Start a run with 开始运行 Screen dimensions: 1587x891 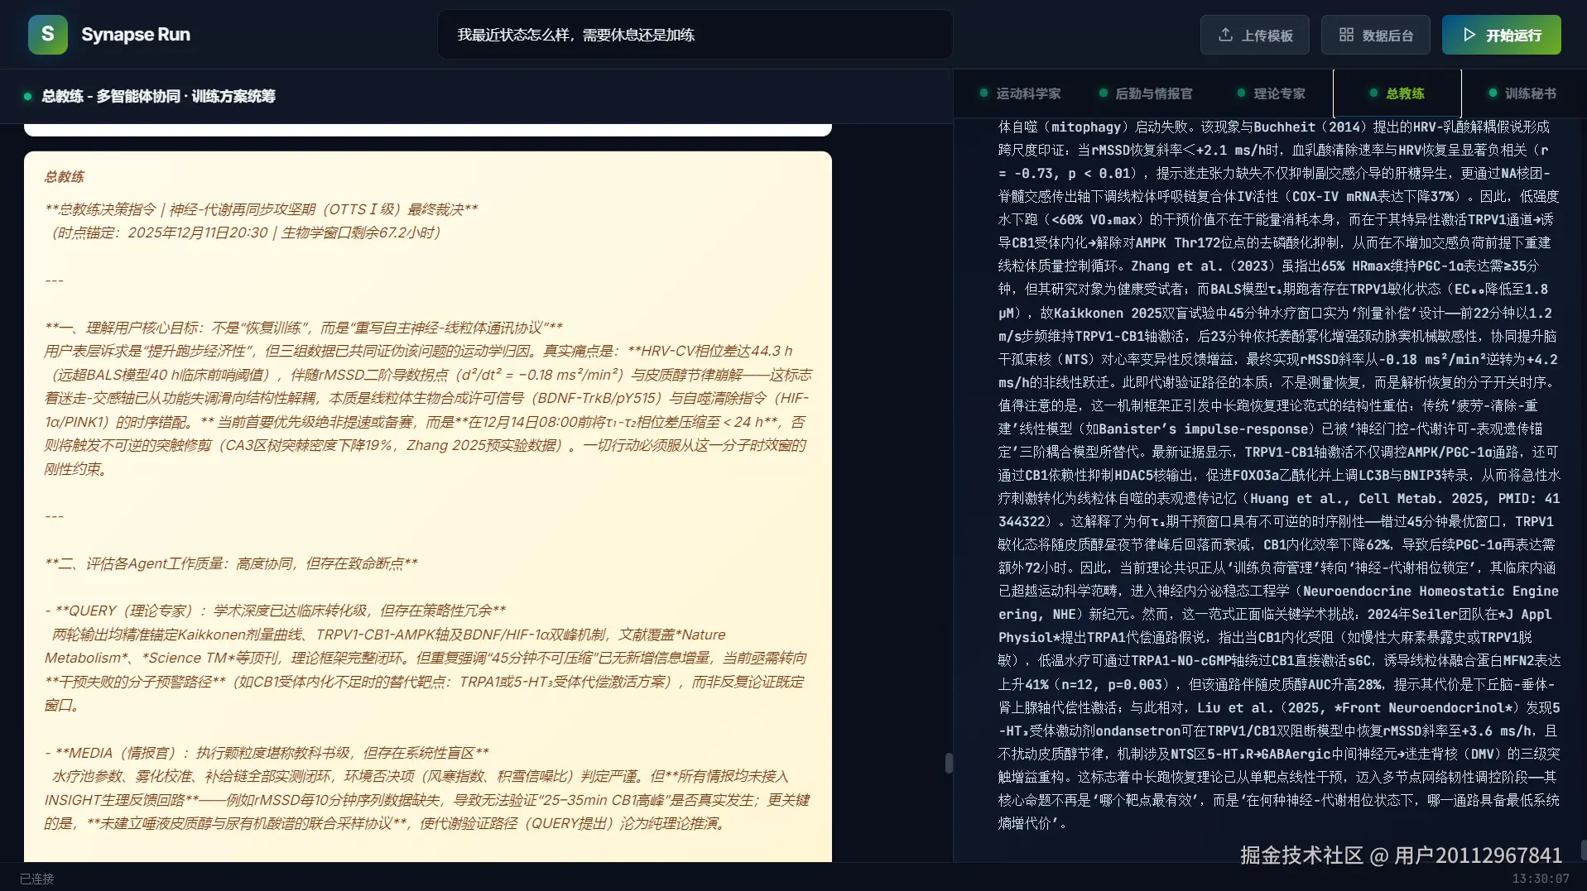(x=1500, y=34)
